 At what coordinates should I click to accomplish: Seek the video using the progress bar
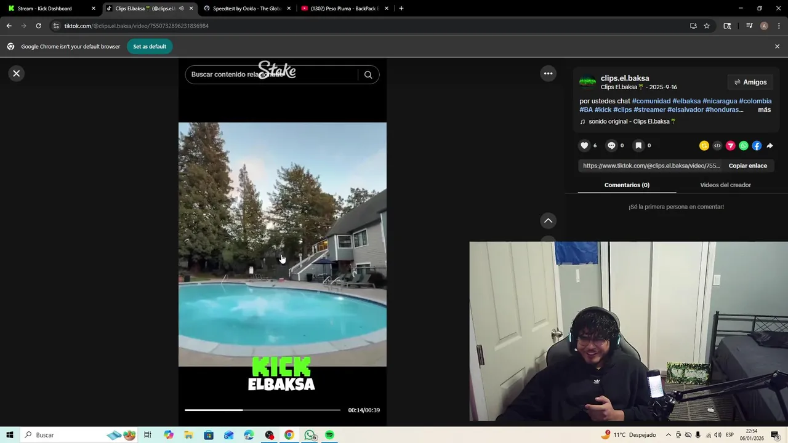[262, 410]
